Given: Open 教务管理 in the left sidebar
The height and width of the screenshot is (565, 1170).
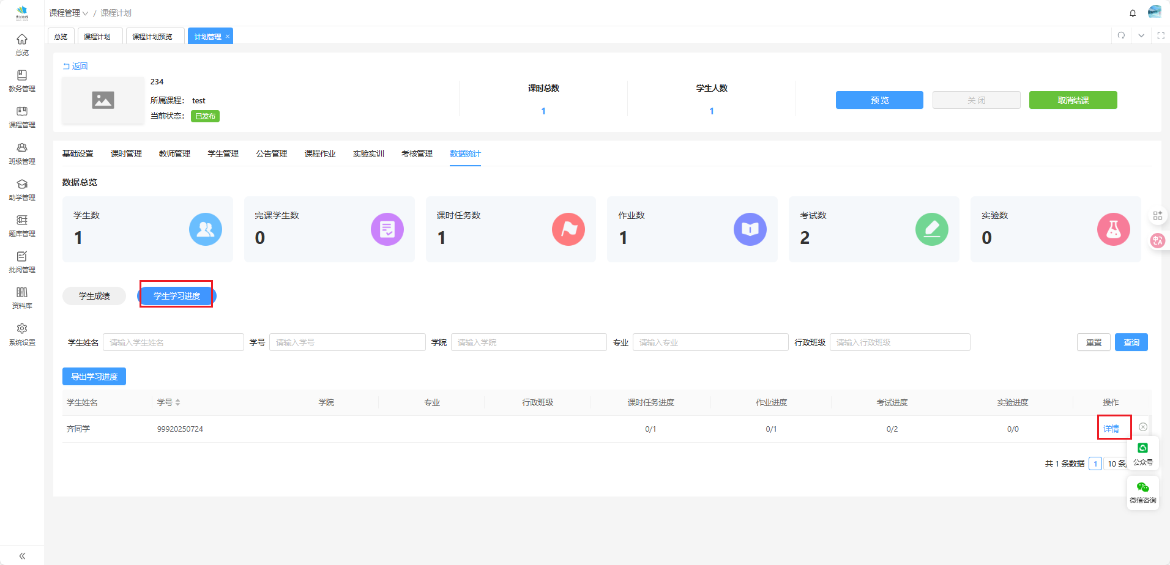Looking at the screenshot, I should pyautogui.click(x=22, y=80).
